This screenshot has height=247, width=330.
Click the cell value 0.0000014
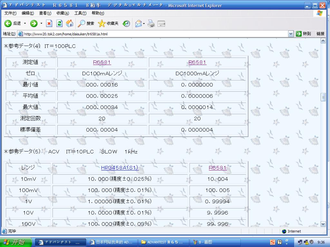[x=197, y=107]
